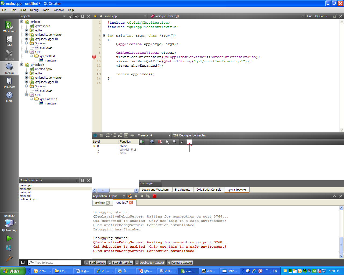The height and width of the screenshot is (275, 344).
Task: Open the Window menu
Action: (x=59, y=10)
